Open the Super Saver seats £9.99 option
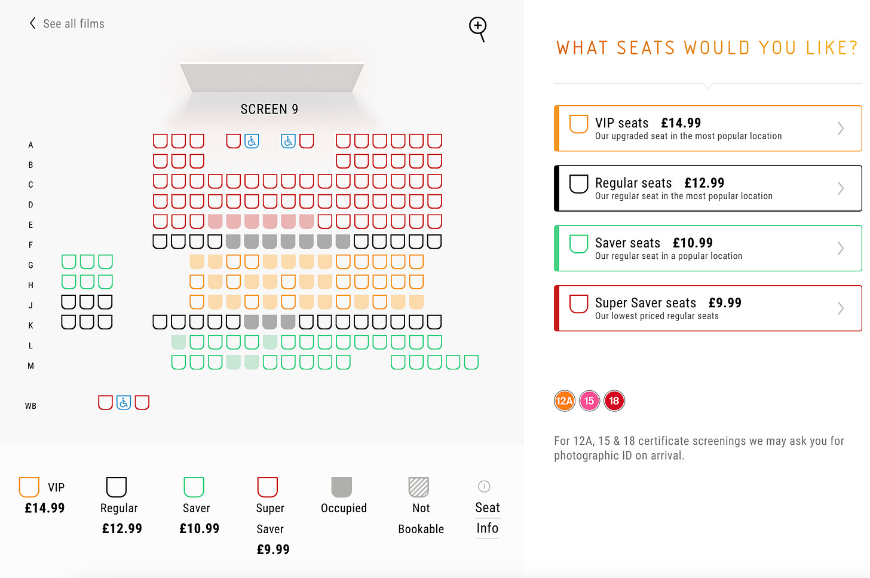The width and height of the screenshot is (870, 578). (708, 308)
